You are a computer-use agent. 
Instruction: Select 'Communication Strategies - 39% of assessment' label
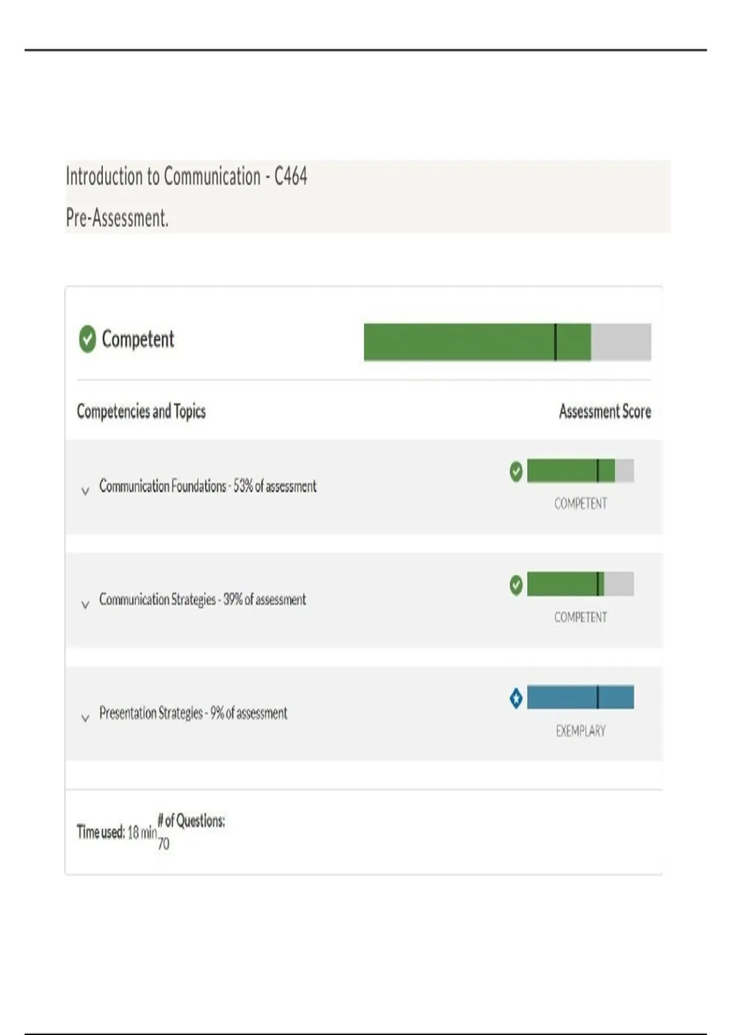[202, 600]
